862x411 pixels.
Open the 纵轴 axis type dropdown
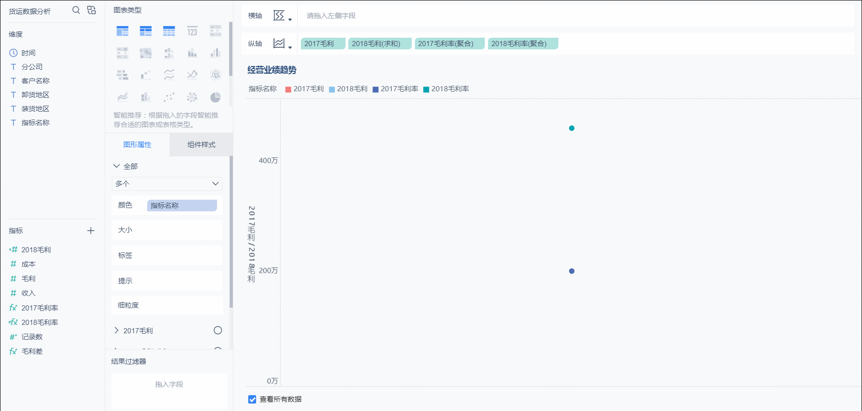click(x=283, y=44)
